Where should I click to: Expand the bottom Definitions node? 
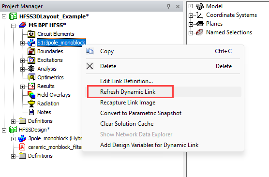point(13,156)
